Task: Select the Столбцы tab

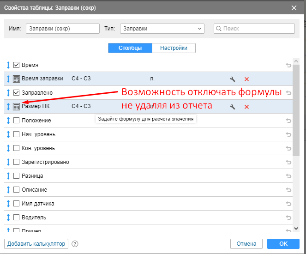Action: (130, 48)
